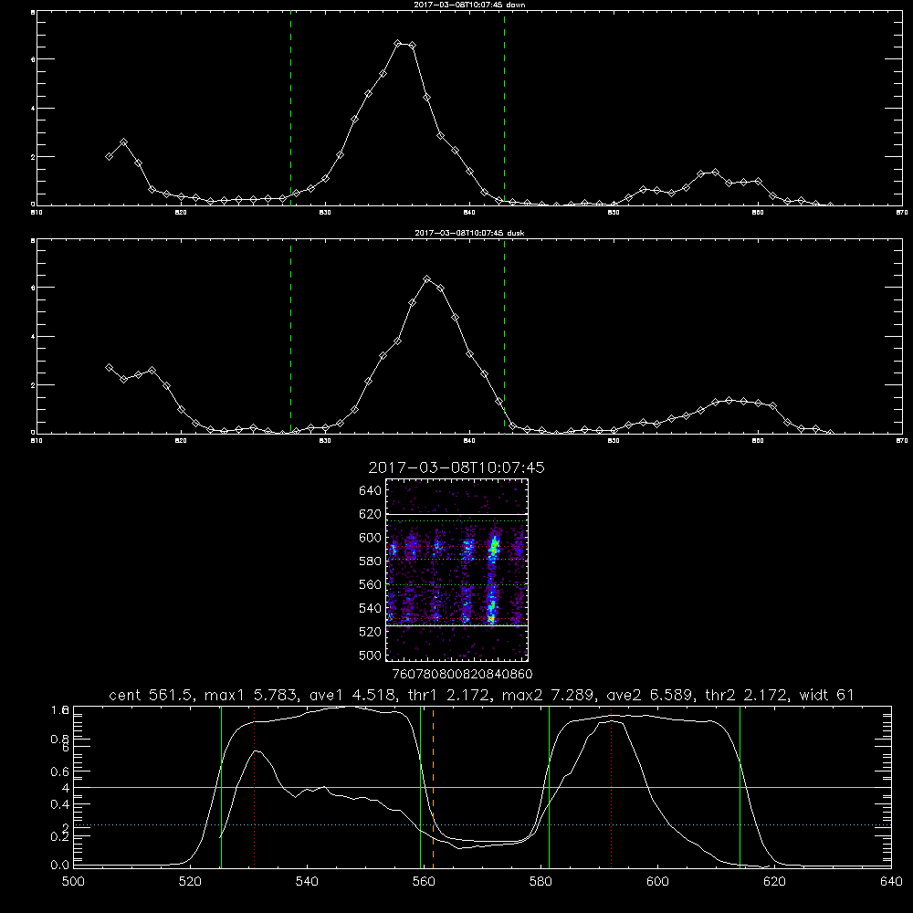Click the first diamond marker of the dawn curve
913x913 pixels.
pos(109,157)
